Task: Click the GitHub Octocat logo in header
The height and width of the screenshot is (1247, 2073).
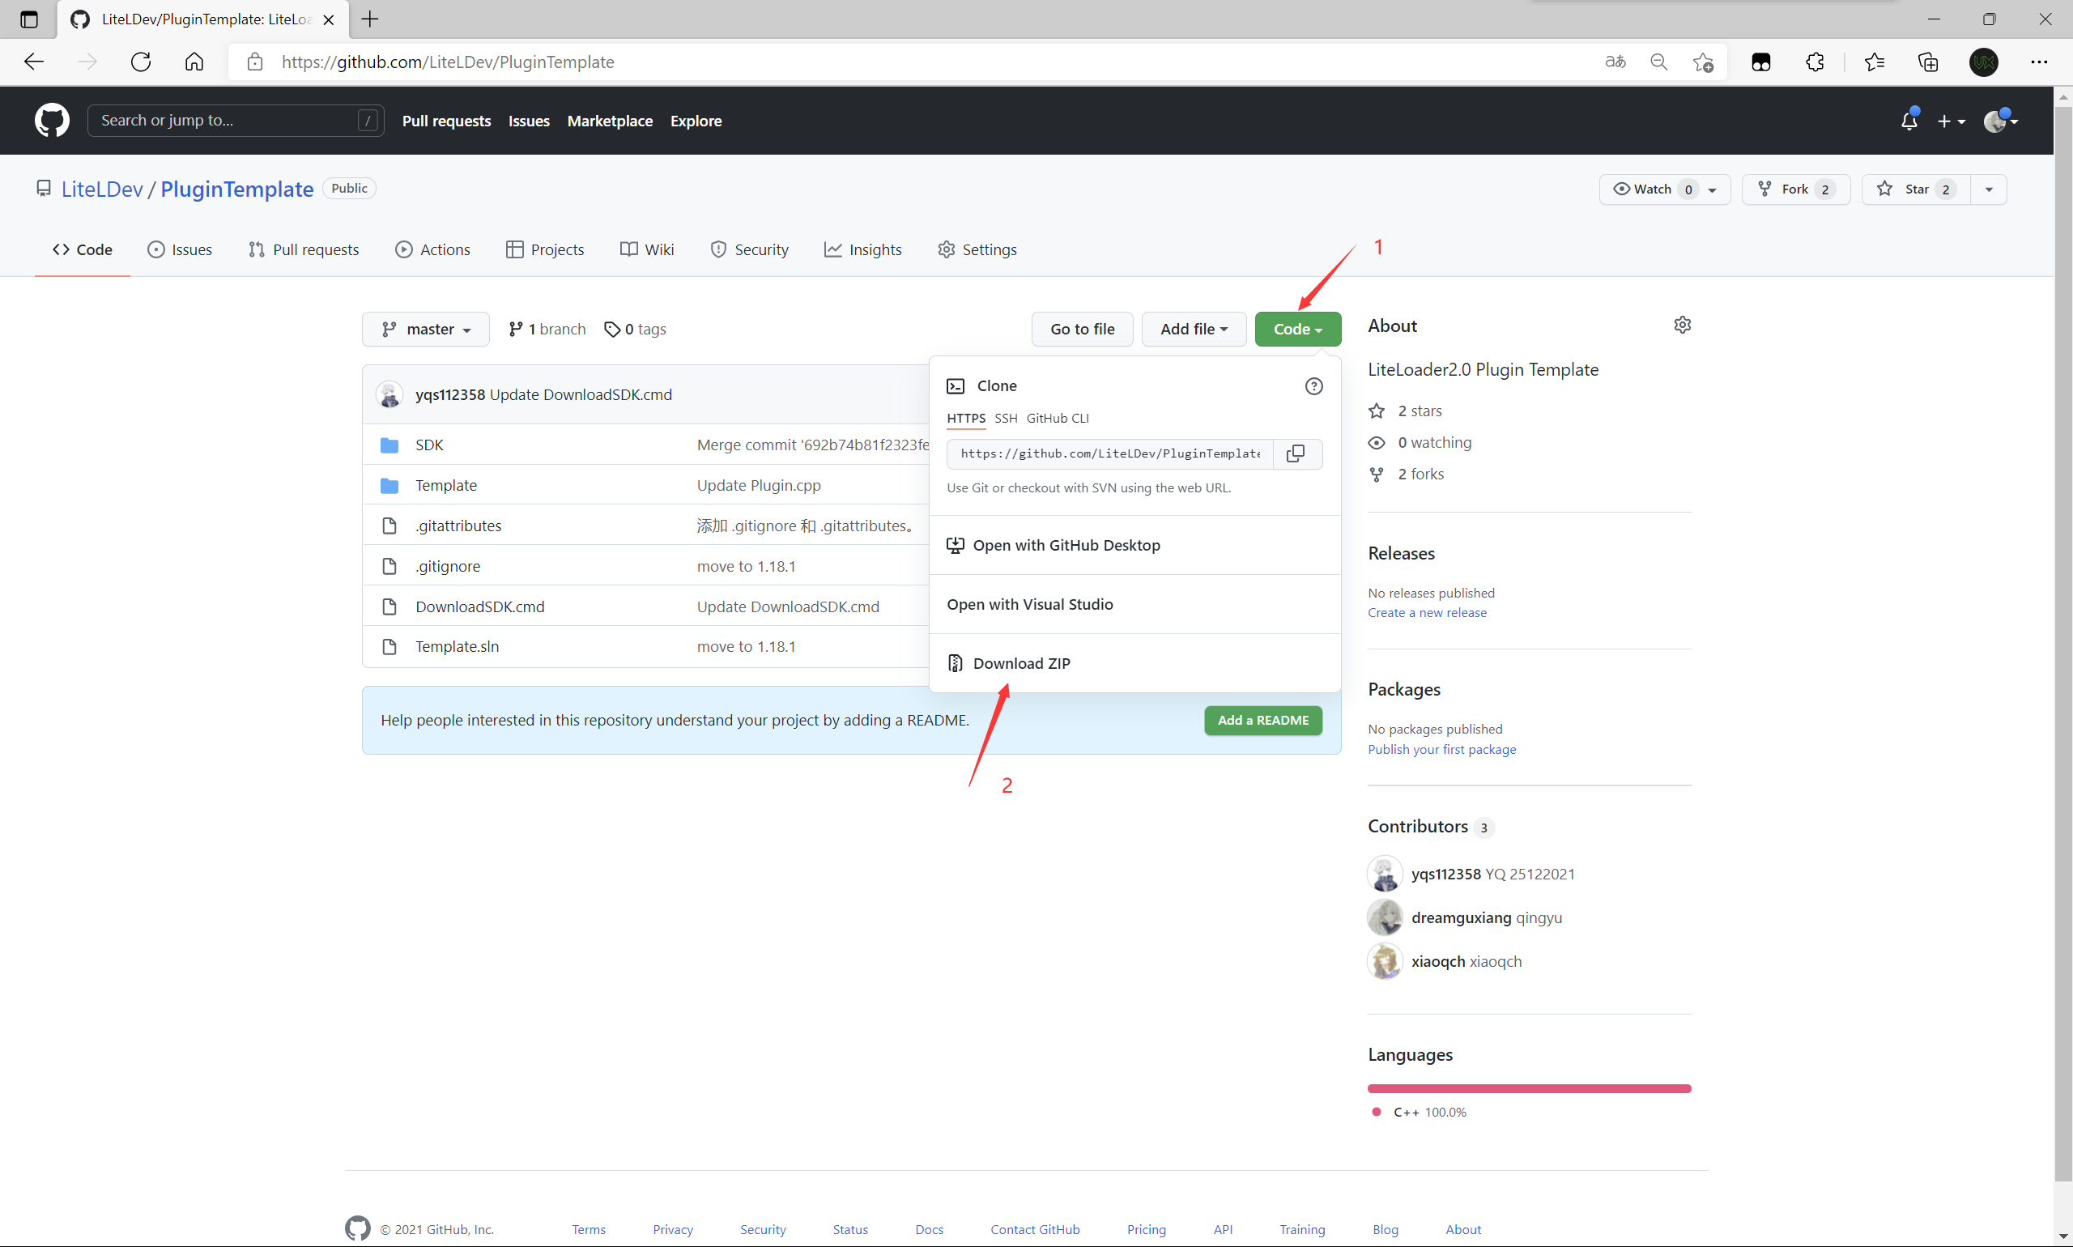Action: click(x=52, y=120)
